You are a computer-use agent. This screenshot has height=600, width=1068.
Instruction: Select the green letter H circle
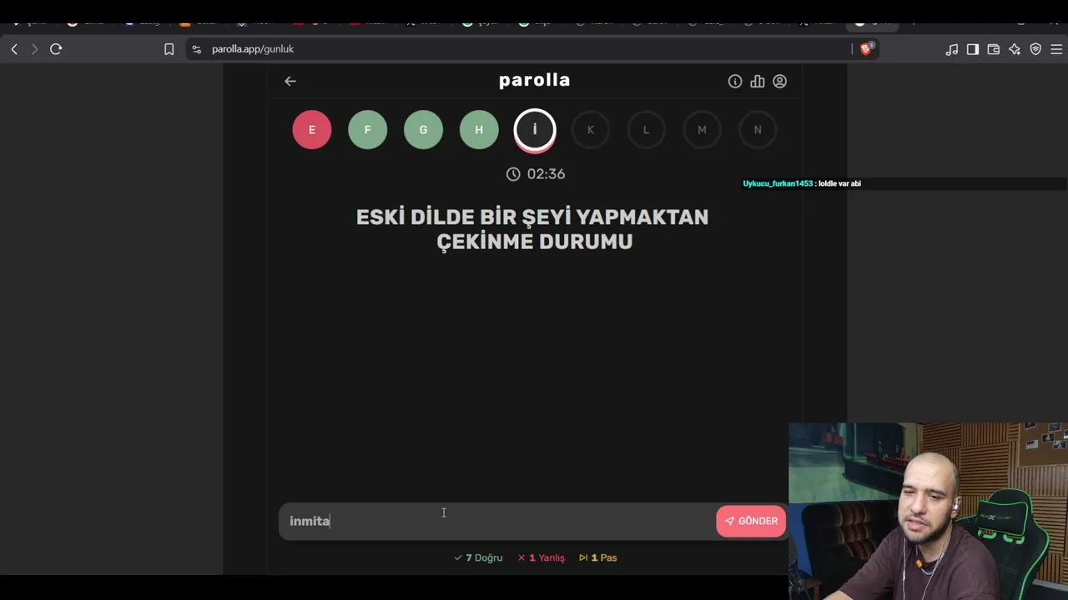pos(479,130)
